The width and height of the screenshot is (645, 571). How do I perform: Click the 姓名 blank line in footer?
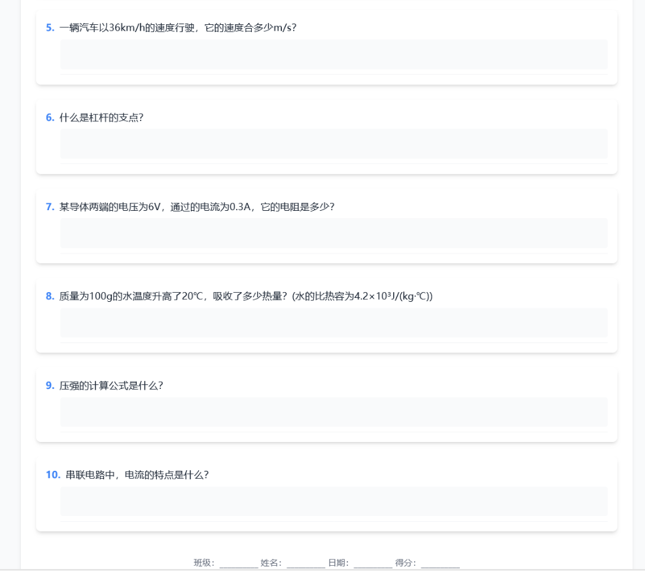pyautogui.click(x=305, y=562)
